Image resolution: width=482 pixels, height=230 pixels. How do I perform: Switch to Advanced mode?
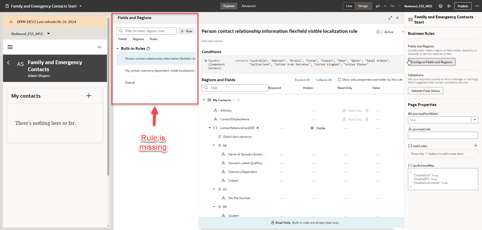tap(248, 6)
